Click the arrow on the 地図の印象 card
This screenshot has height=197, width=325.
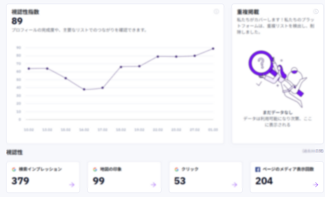click(x=153, y=185)
